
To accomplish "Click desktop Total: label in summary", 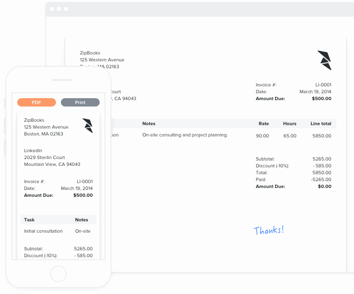I will tap(262, 173).
